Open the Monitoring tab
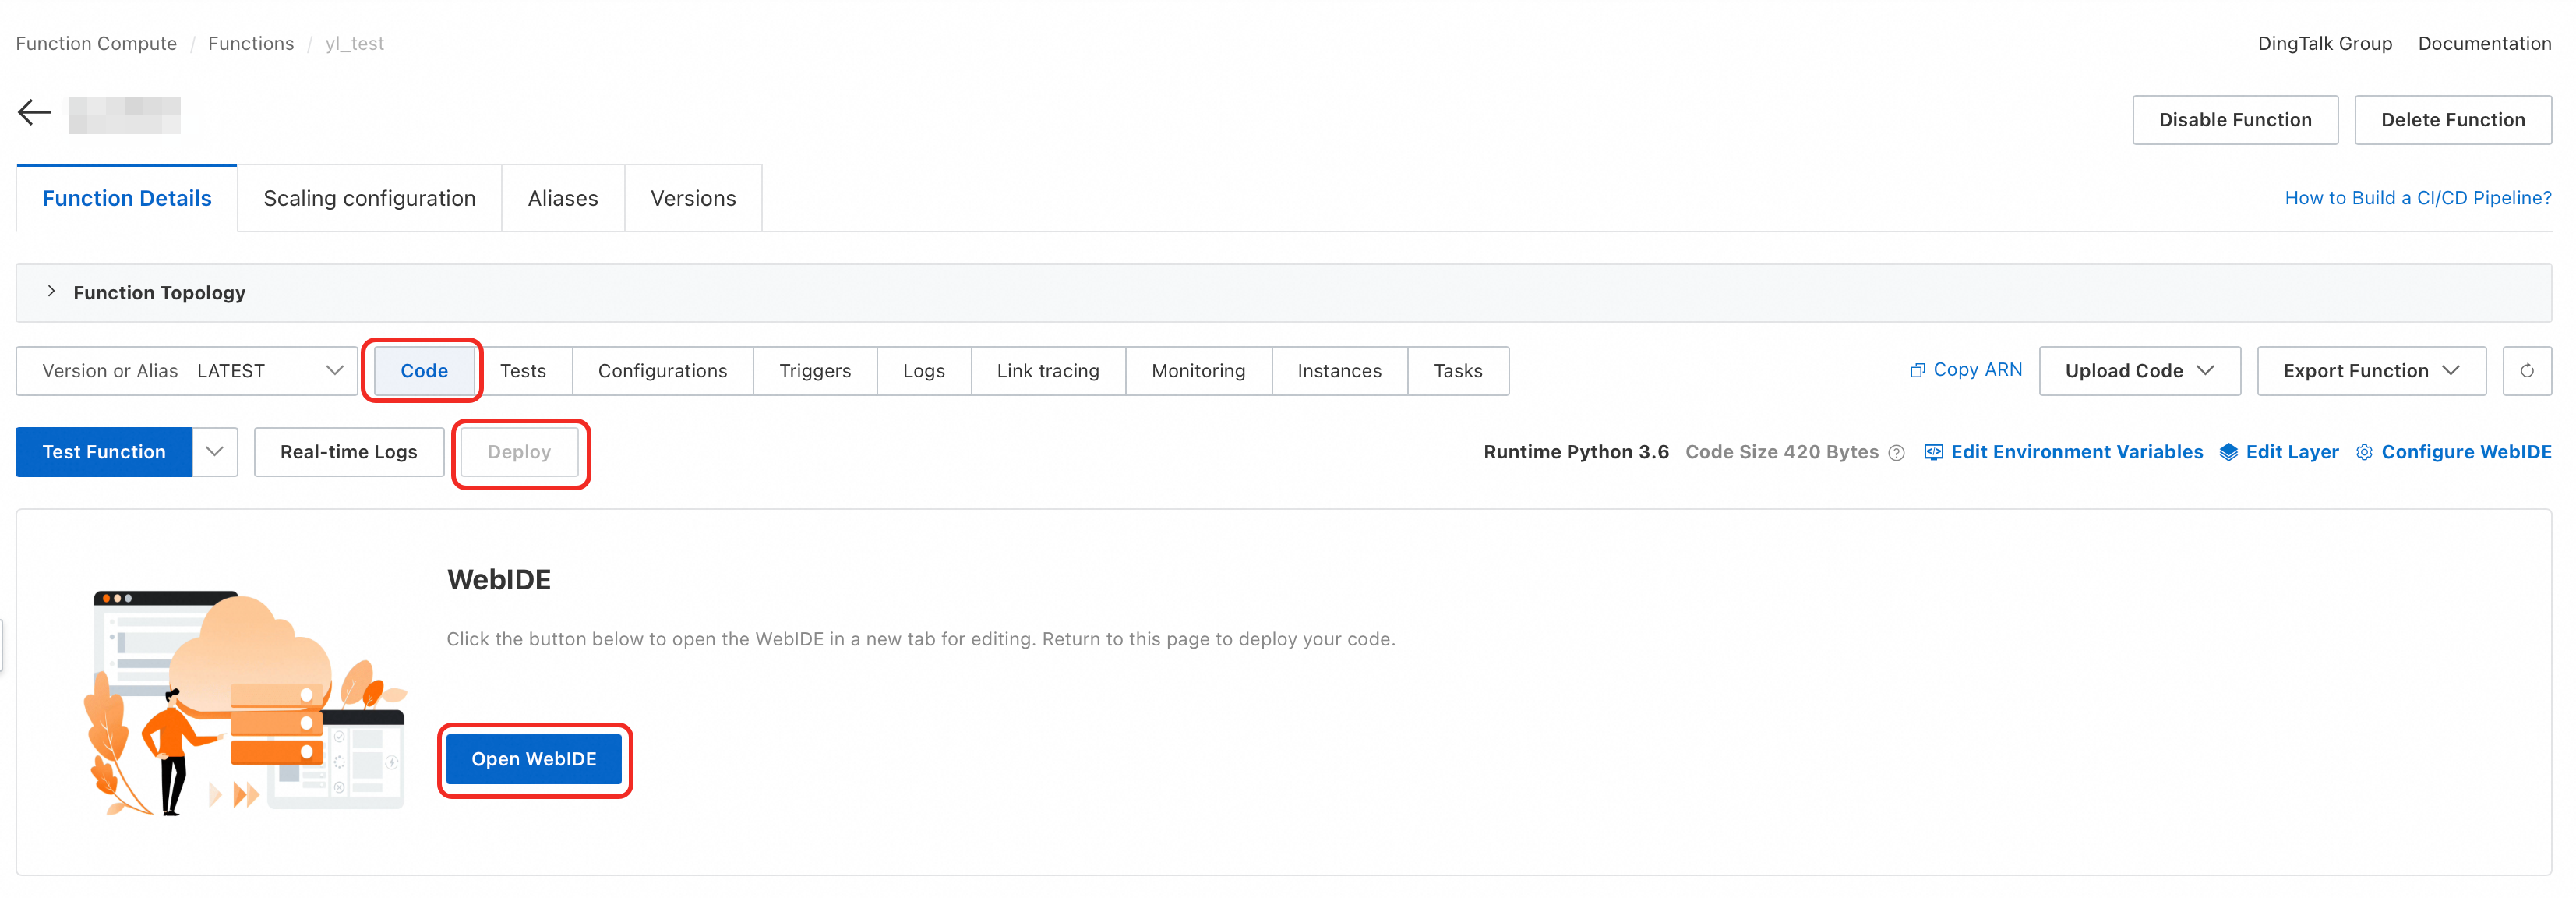The width and height of the screenshot is (2576, 898). (1197, 371)
